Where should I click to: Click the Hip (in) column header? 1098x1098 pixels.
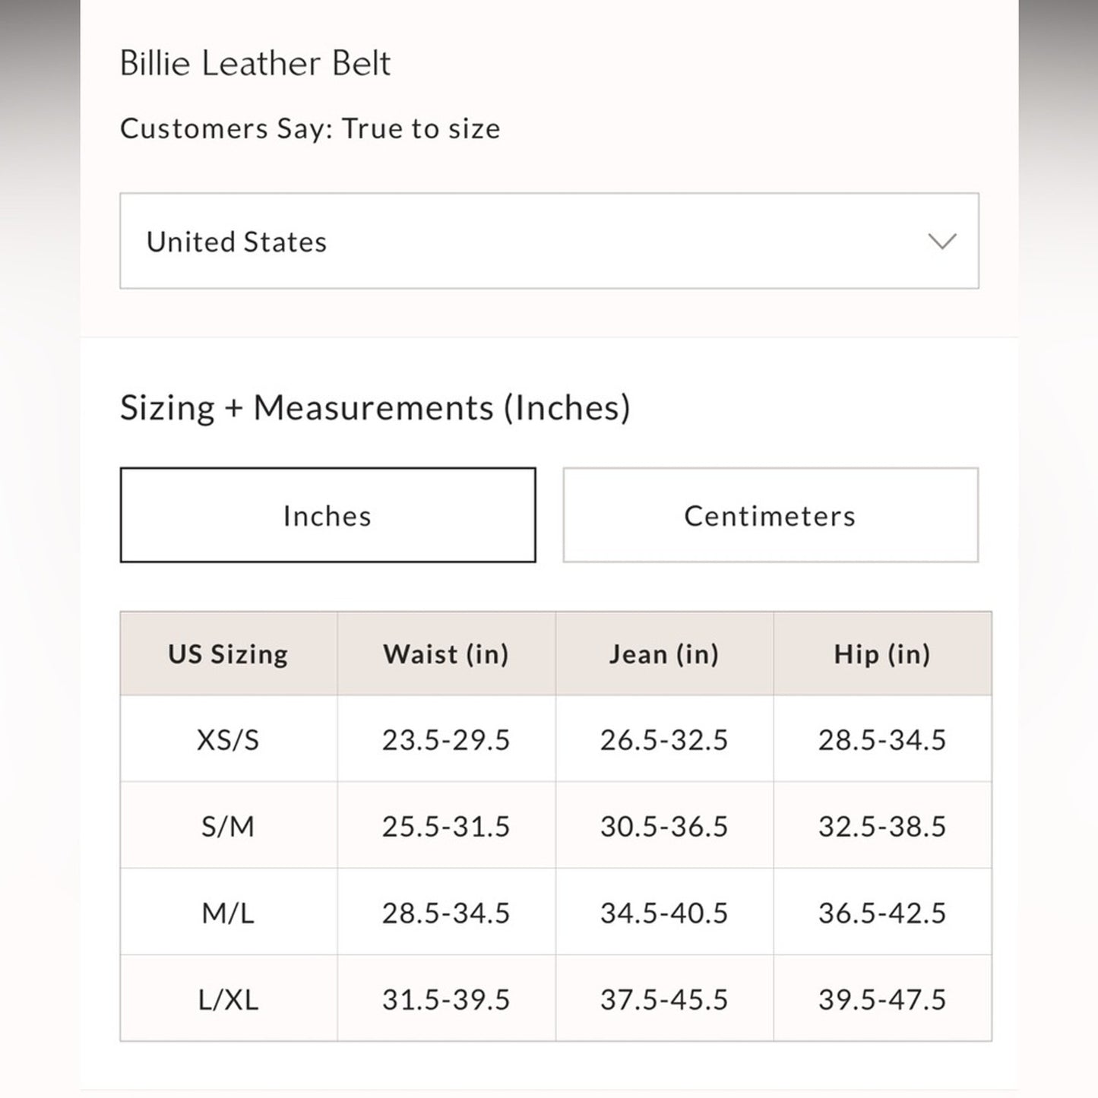point(882,653)
